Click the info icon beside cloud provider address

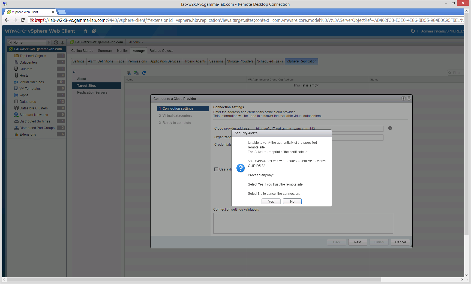point(390,128)
